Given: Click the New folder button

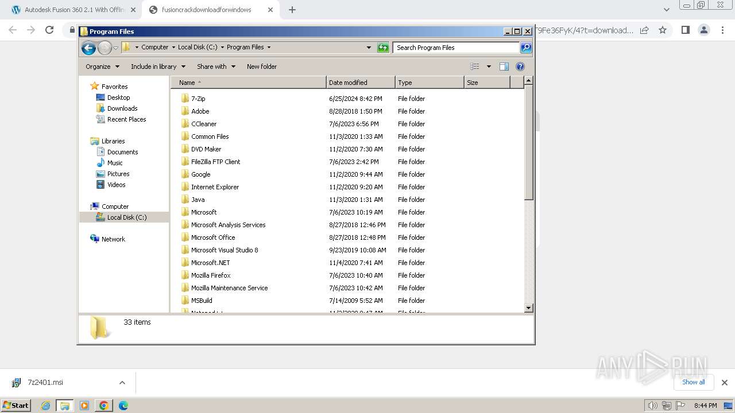Looking at the screenshot, I should pos(262,67).
